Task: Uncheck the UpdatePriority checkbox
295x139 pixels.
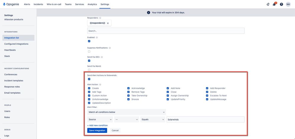Action: [168, 99]
